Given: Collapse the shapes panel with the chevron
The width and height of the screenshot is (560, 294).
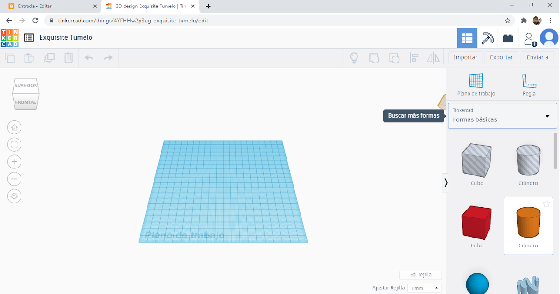Looking at the screenshot, I should [446, 182].
